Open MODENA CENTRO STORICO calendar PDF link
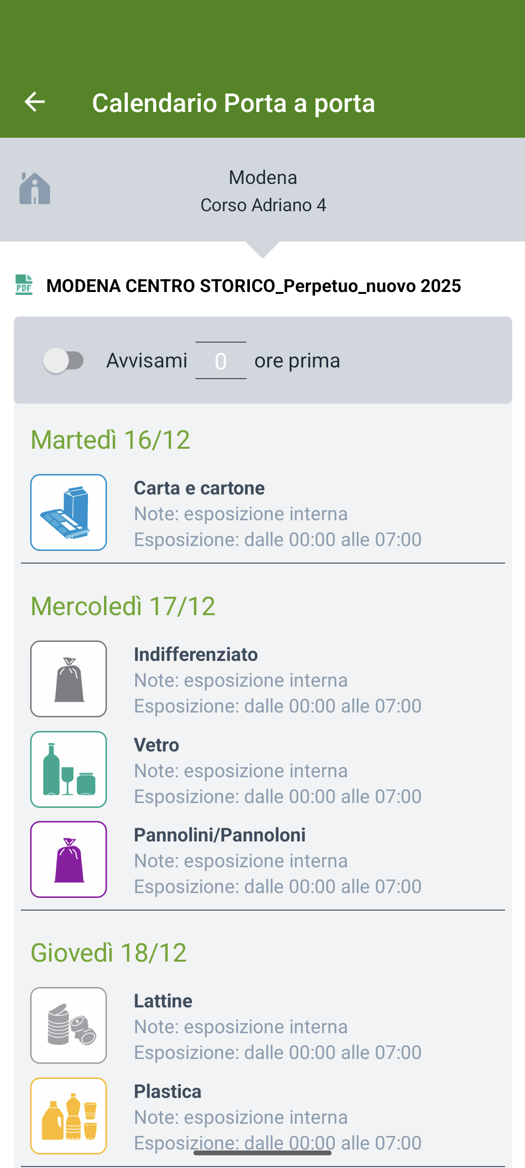Viewport: 525px width, 1168px height. coord(253,286)
